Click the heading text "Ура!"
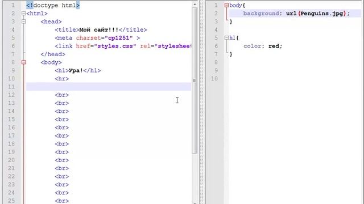364x204 pixels. (x=76, y=70)
